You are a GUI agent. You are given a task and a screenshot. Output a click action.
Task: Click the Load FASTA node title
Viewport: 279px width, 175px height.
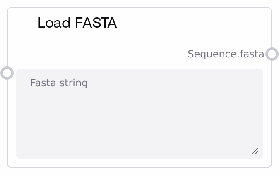pos(77,23)
